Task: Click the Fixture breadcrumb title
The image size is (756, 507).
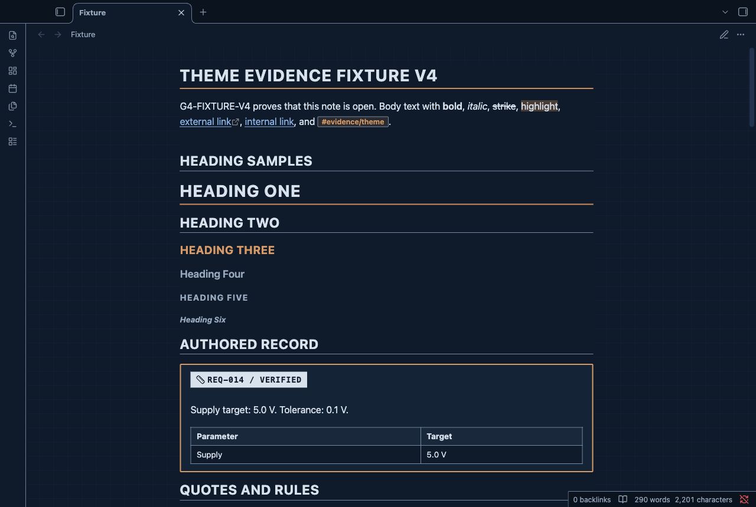Action: click(83, 35)
